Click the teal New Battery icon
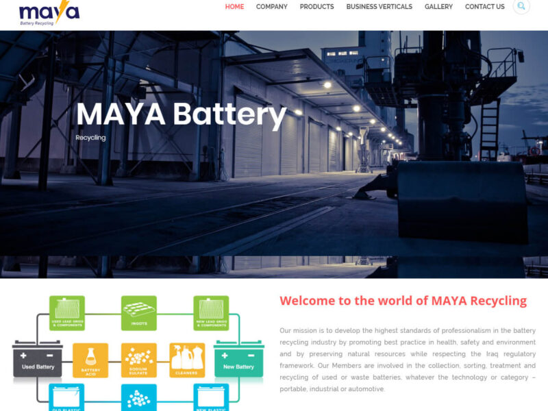 tap(239, 359)
